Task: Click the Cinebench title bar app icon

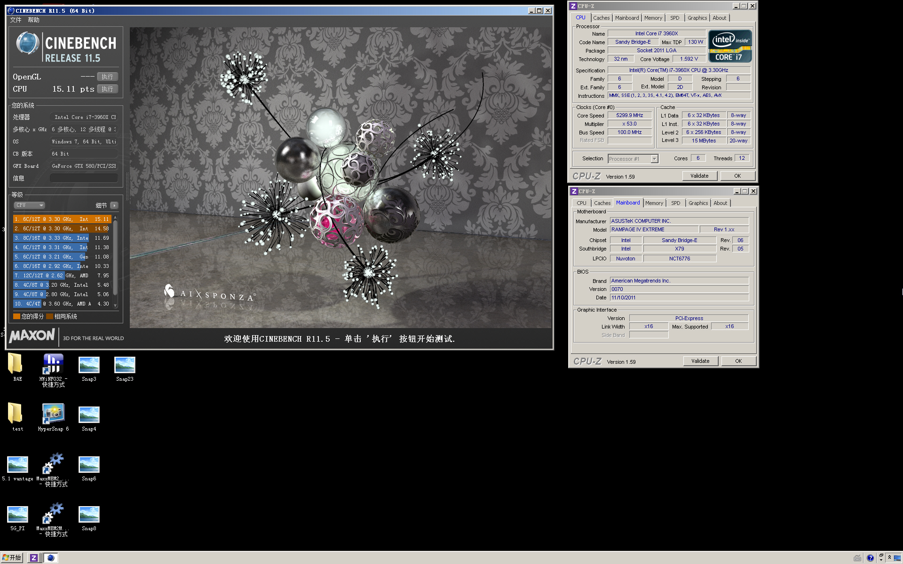Action: coord(11,10)
